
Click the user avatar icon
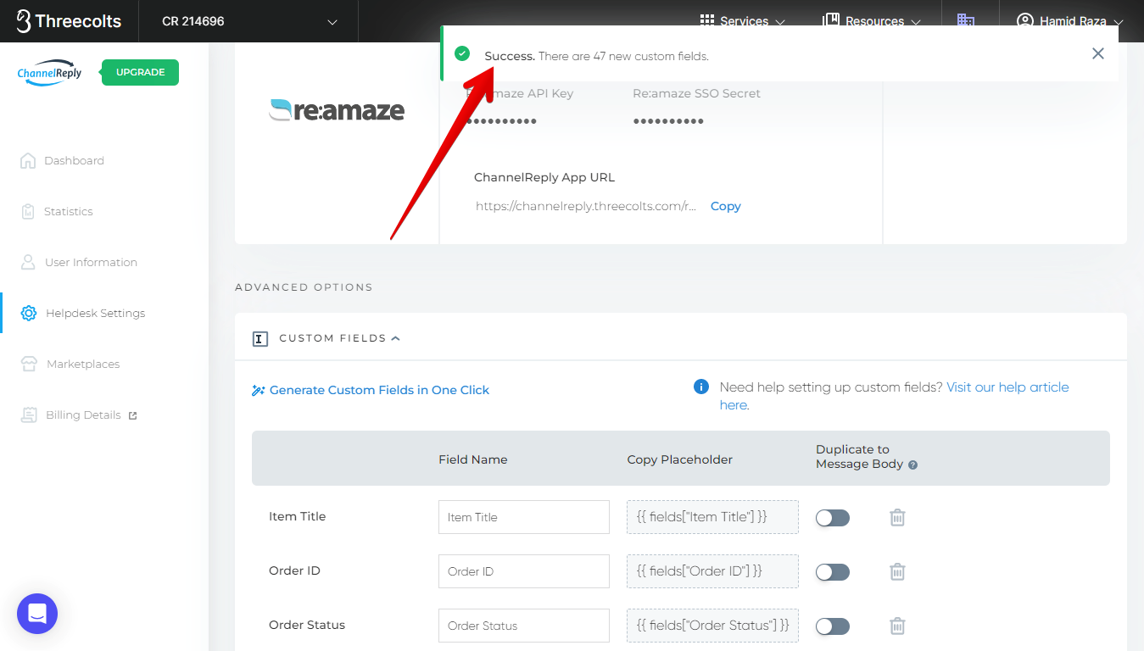[1025, 21]
